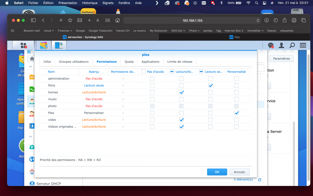Add bookmark with the star icon

click(70, 20)
